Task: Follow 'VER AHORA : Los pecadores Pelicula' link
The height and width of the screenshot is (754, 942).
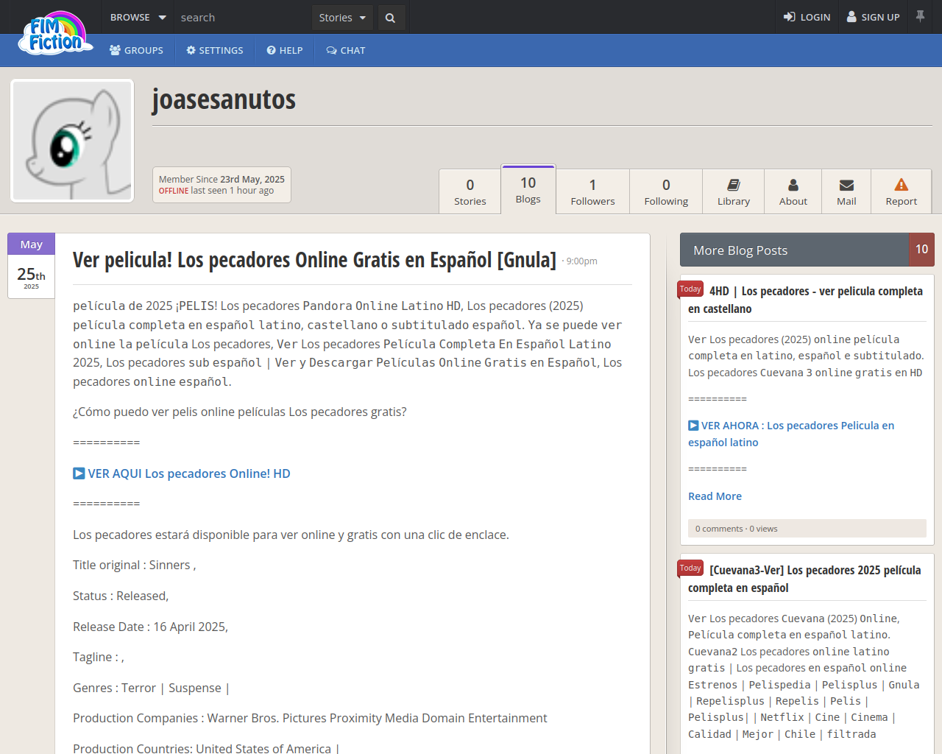Action: pyautogui.click(x=791, y=434)
